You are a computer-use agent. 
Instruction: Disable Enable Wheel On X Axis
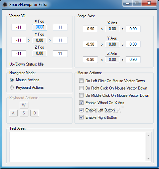(81, 103)
